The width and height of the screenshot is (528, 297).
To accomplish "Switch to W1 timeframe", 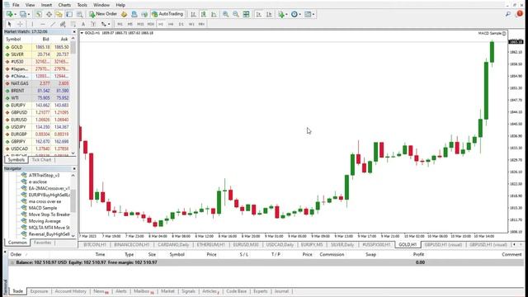I will [x=191, y=24].
